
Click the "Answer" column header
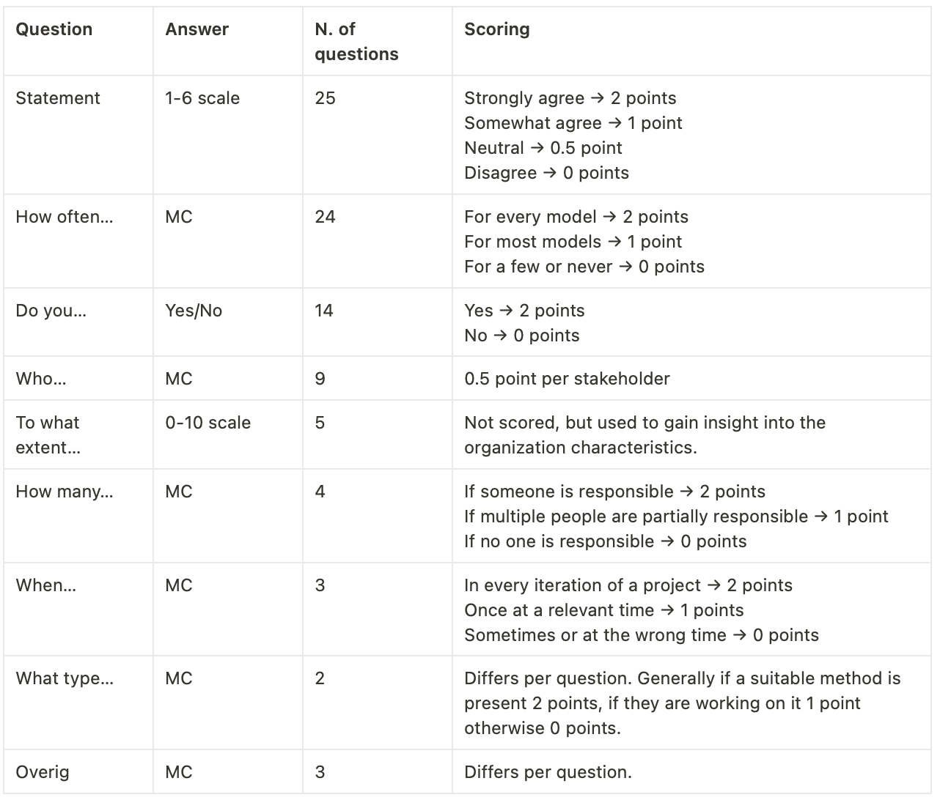197,29
